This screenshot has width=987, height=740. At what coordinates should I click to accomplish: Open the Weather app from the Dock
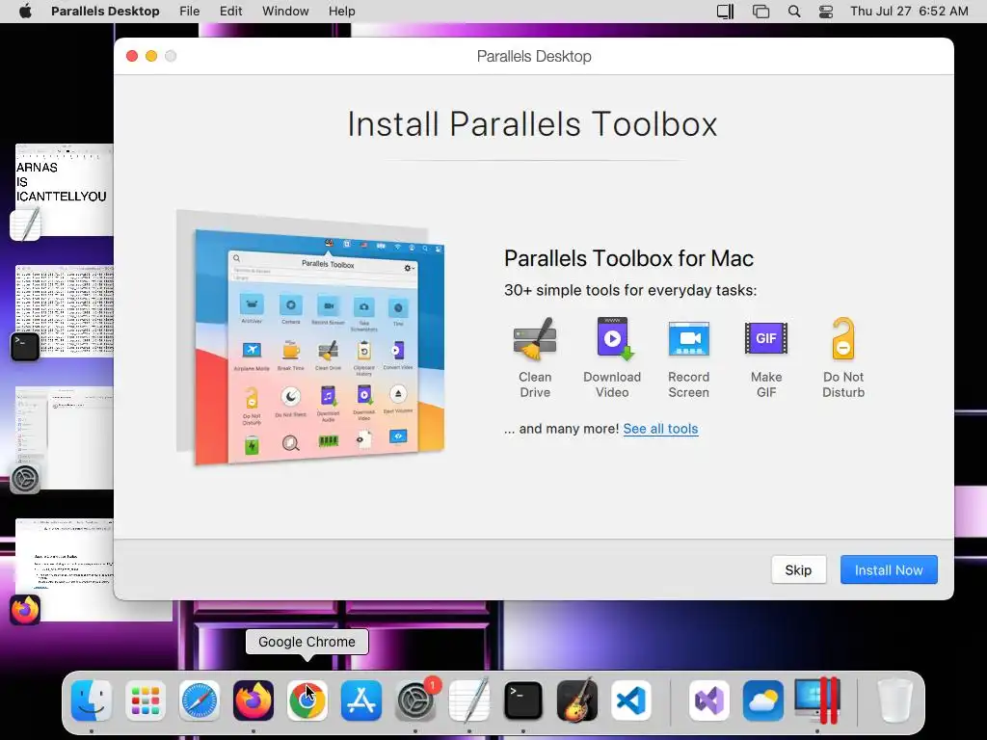[x=763, y=700]
